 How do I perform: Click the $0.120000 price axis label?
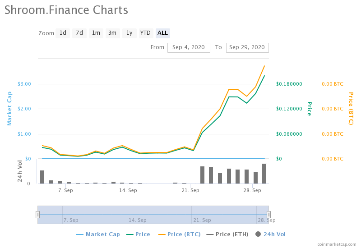point(289,109)
